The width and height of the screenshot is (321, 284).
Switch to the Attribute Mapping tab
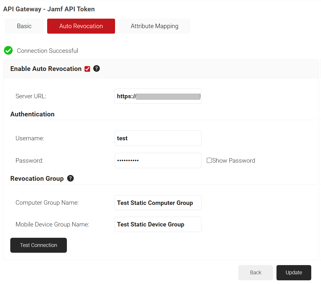(x=155, y=26)
